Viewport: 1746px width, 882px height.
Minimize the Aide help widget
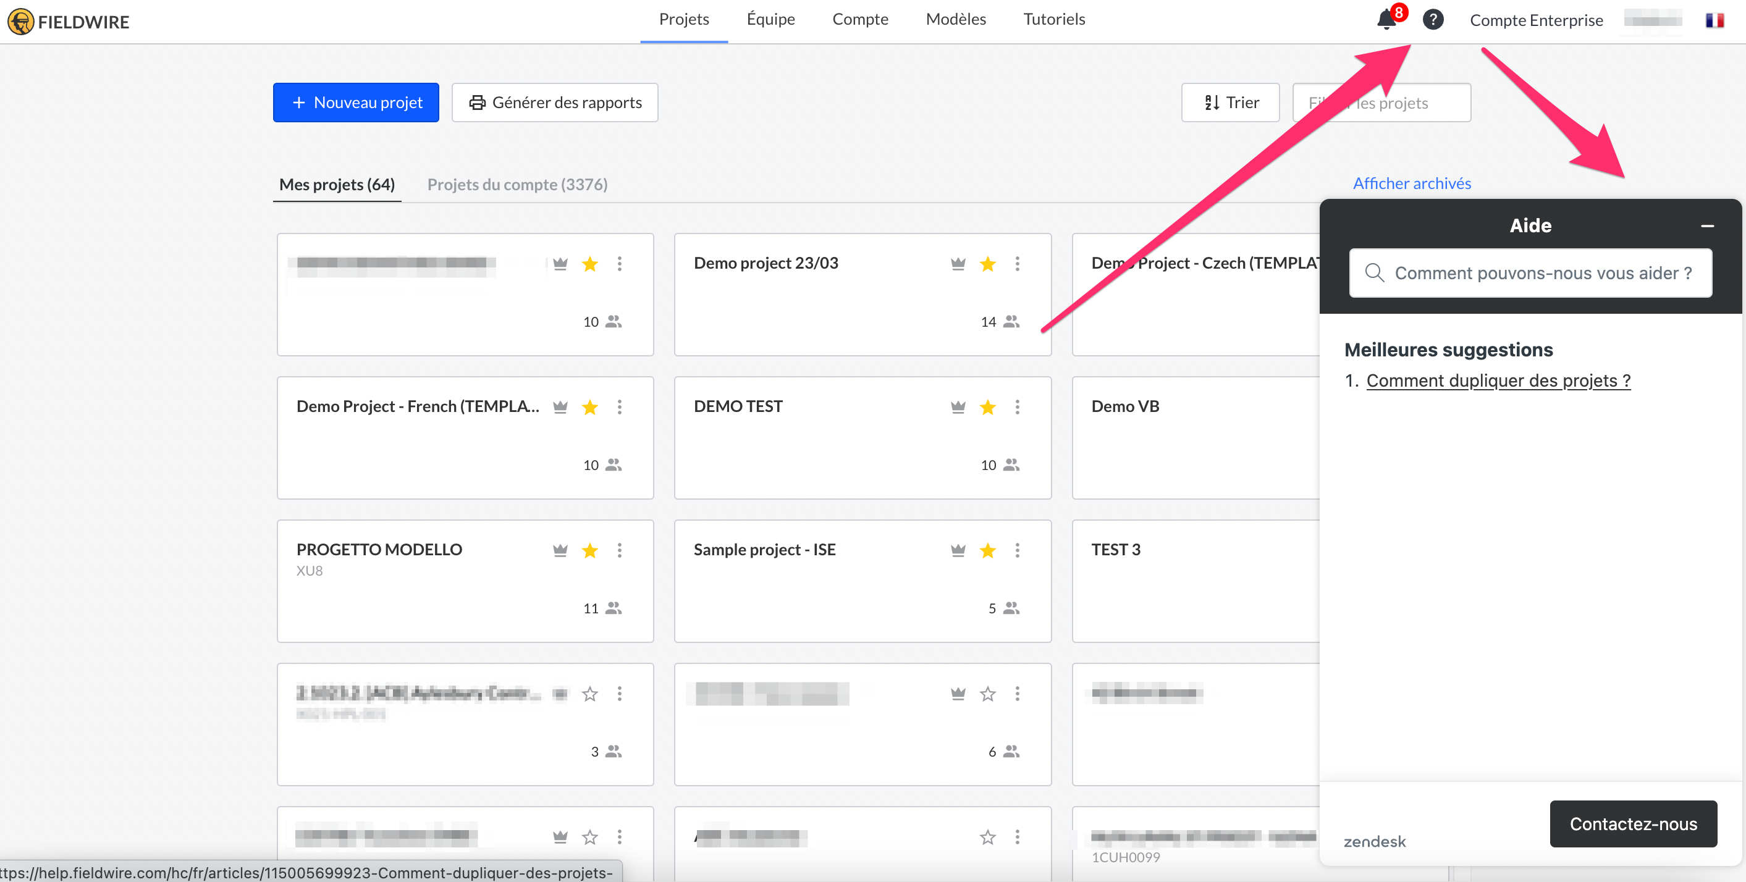coord(1707,225)
